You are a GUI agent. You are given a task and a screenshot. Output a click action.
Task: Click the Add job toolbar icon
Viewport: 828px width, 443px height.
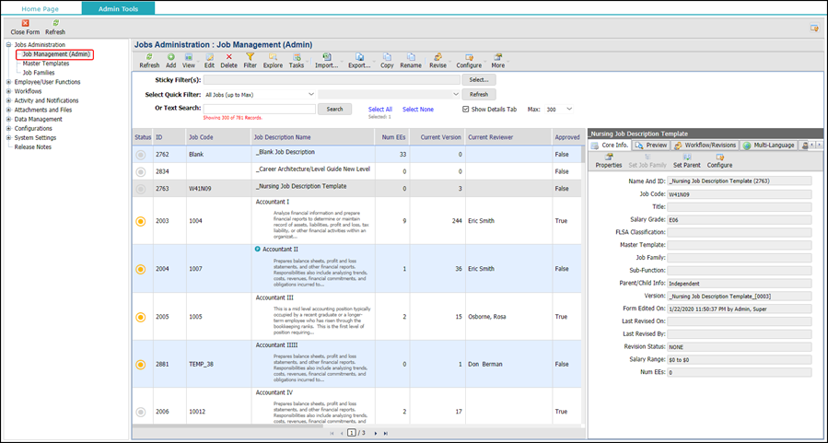[x=171, y=57]
